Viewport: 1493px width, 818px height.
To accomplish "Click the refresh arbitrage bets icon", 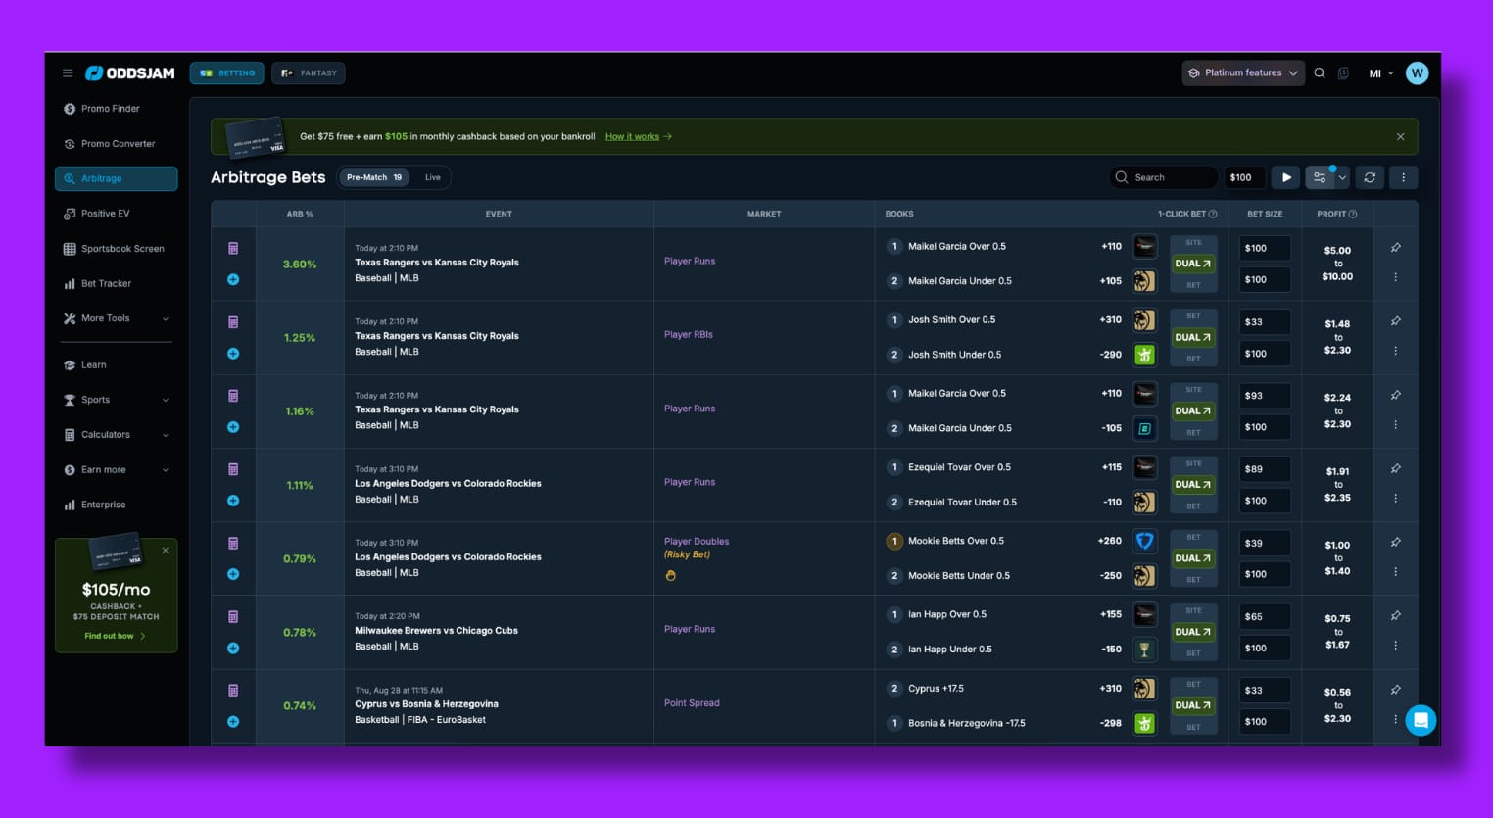I will (x=1370, y=177).
